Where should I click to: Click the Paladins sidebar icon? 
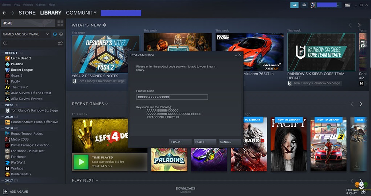coord(8,64)
